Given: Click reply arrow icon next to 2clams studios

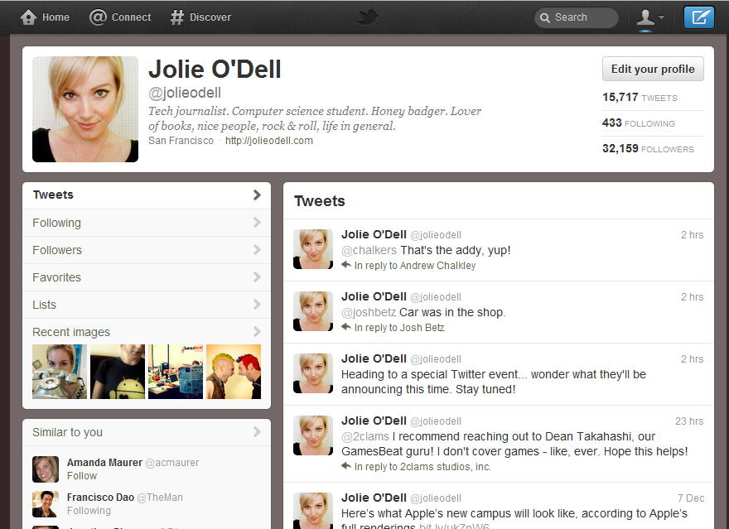Looking at the screenshot, I should tap(346, 466).
